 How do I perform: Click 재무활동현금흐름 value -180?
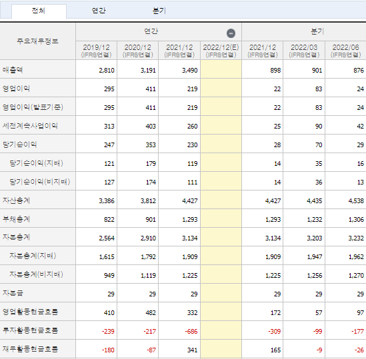pyautogui.click(x=108, y=350)
